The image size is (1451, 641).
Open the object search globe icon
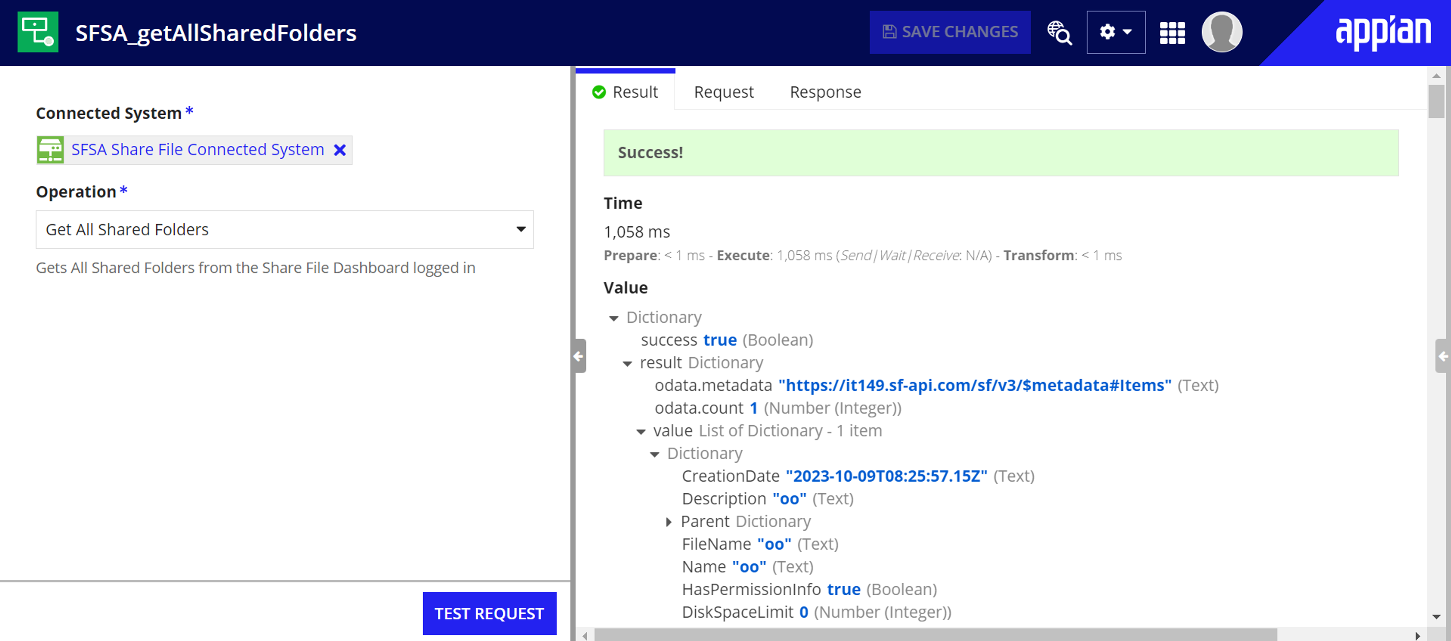(x=1059, y=32)
